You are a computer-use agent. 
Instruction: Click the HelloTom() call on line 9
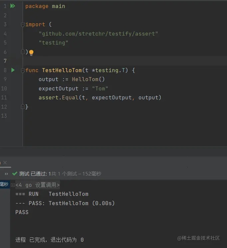click(x=88, y=79)
